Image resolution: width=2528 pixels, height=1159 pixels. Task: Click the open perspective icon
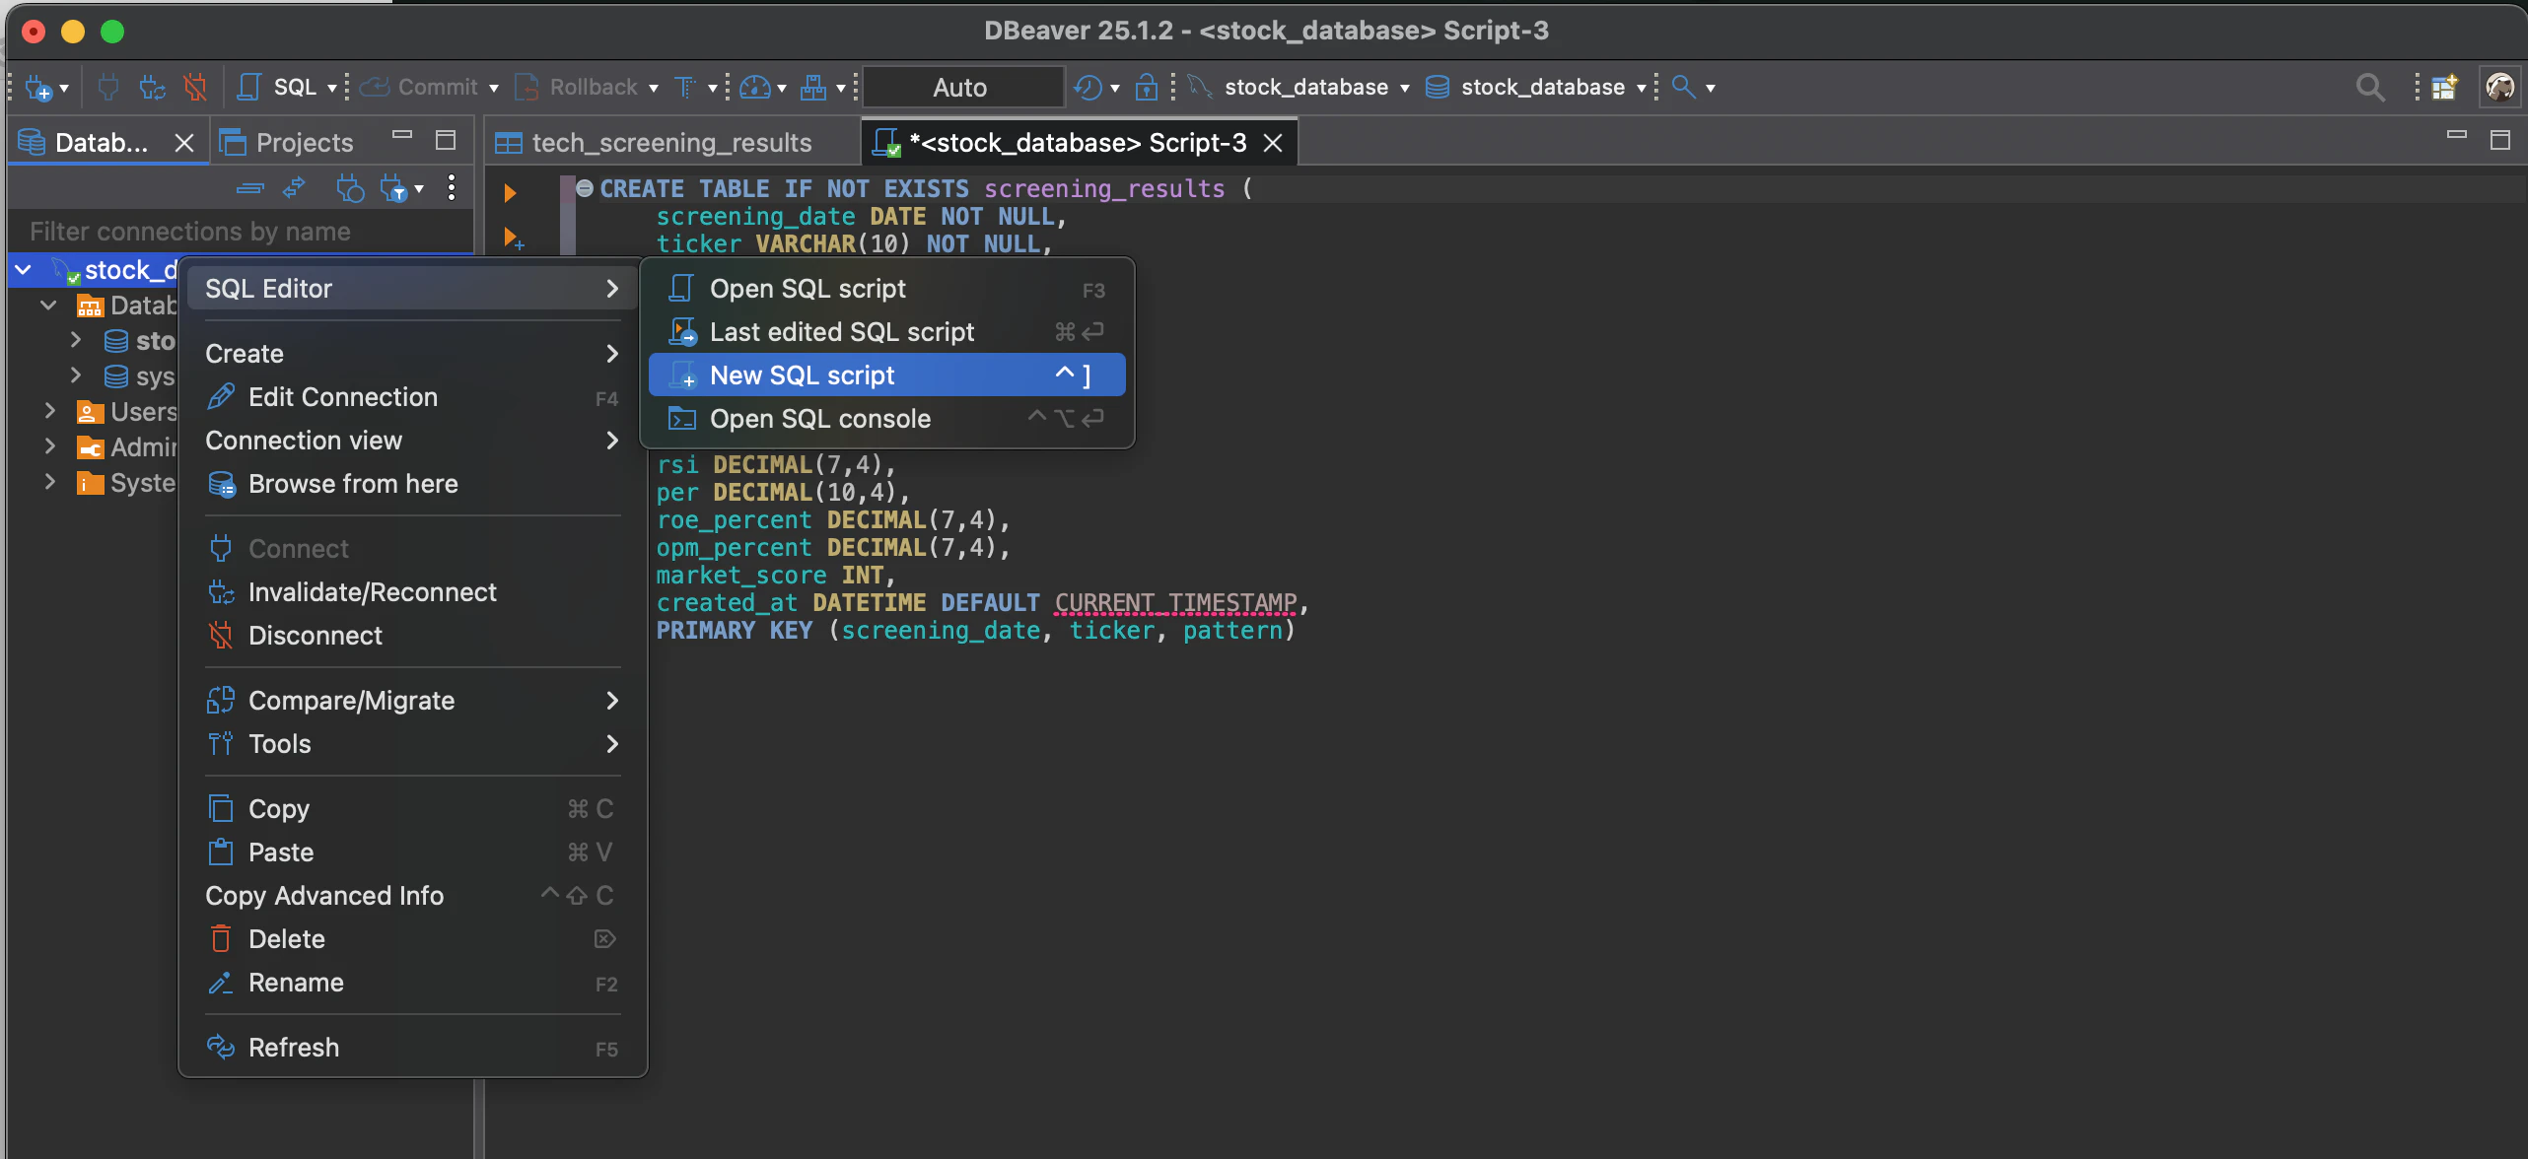(2444, 88)
